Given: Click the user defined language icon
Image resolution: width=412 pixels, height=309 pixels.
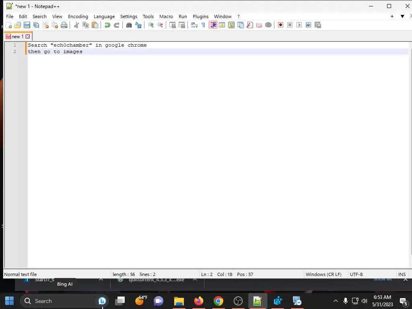Looking at the screenshot, I should tap(222, 25).
